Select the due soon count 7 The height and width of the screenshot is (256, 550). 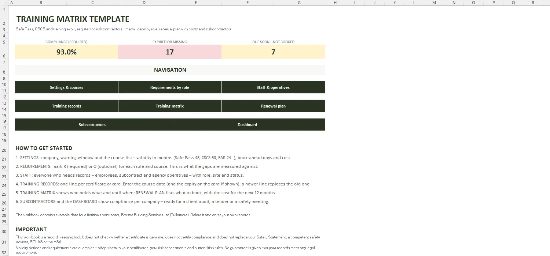273,52
